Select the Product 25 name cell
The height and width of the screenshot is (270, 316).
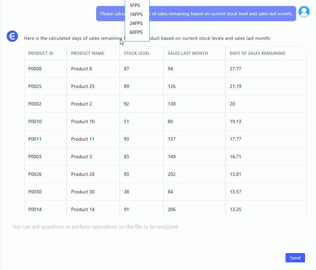point(83,86)
